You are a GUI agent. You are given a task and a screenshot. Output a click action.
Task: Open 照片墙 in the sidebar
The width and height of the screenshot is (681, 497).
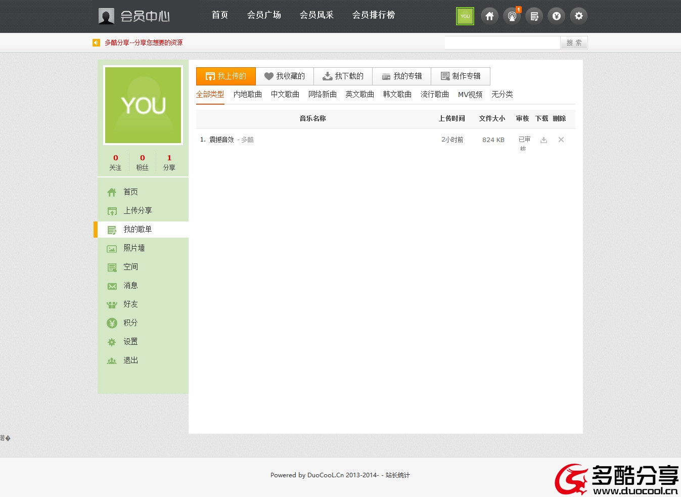coord(134,248)
